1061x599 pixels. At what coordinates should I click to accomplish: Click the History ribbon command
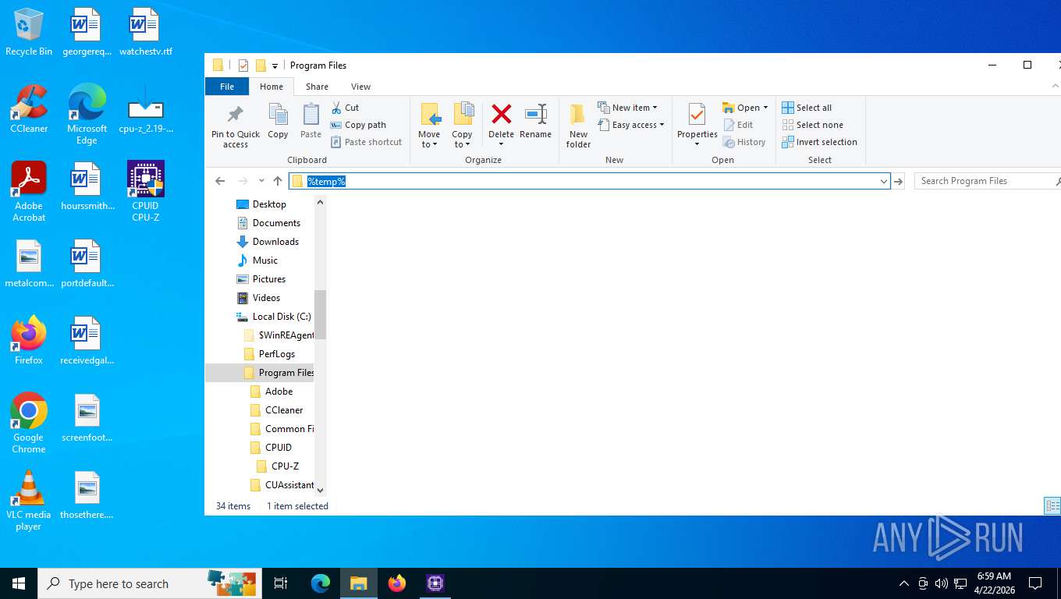click(744, 142)
